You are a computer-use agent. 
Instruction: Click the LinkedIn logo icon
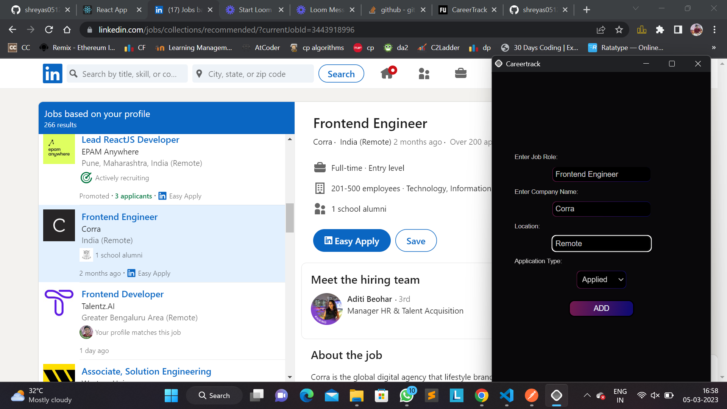point(52,73)
